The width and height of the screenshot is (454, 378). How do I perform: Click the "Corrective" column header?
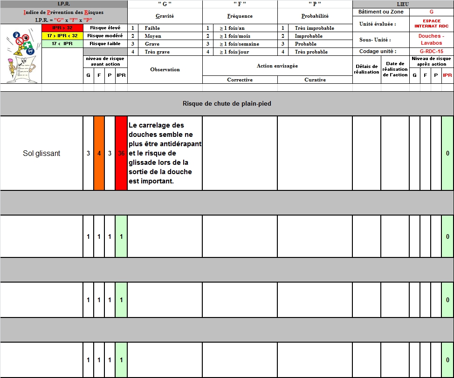pyautogui.click(x=240, y=80)
